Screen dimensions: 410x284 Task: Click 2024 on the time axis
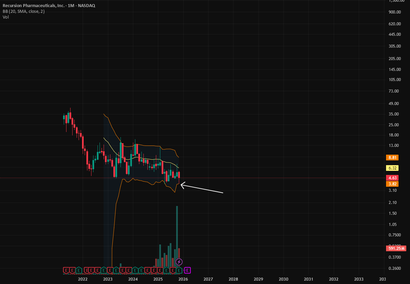click(133, 279)
